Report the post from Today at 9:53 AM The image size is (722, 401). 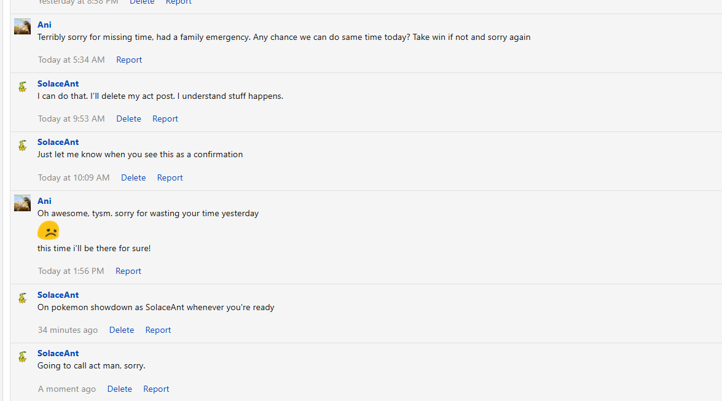pyautogui.click(x=165, y=119)
